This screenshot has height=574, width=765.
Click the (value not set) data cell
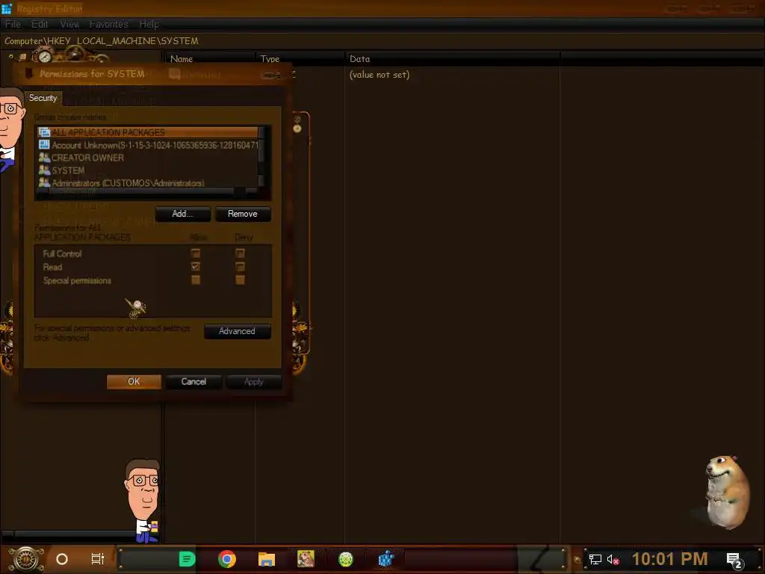click(x=380, y=75)
